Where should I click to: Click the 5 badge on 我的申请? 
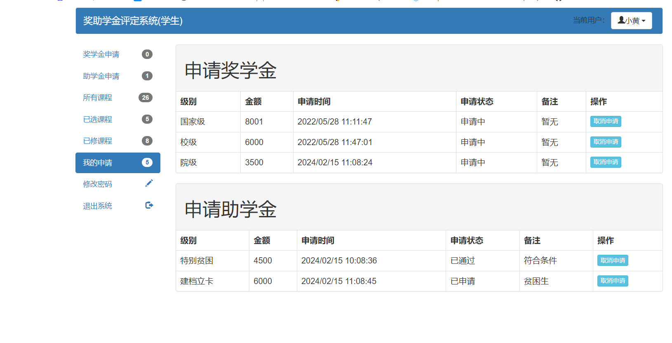147,162
